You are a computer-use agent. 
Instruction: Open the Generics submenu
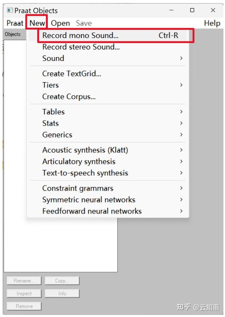57,135
